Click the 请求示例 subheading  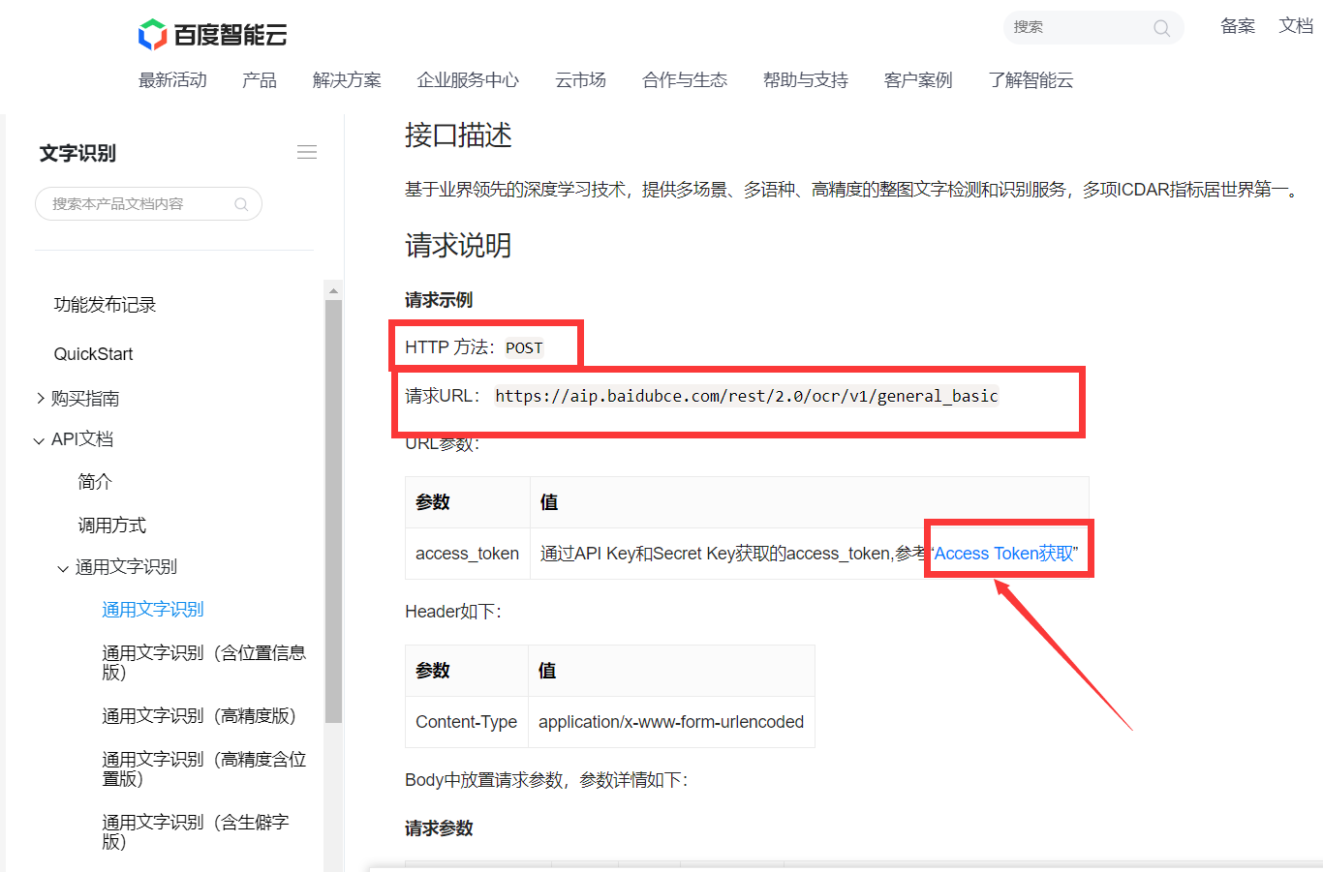439,300
